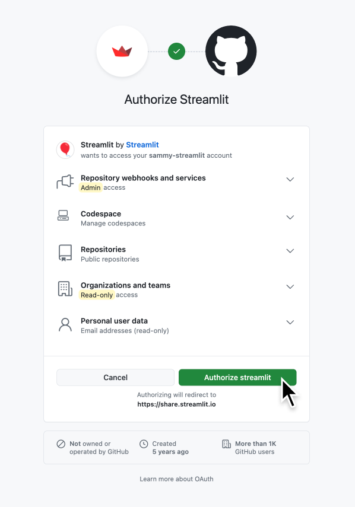Cancel the authorization request
This screenshot has height=507, width=355.
[x=115, y=377]
